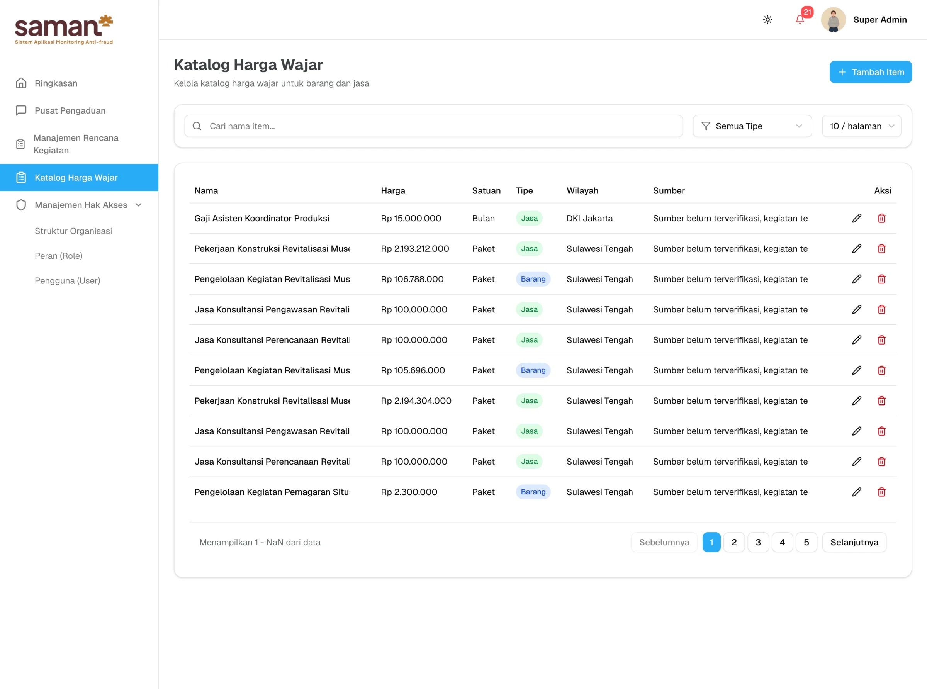Image resolution: width=927 pixels, height=689 pixels.
Task: Open the Semua Tipe filter dropdown
Action: click(752, 126)
